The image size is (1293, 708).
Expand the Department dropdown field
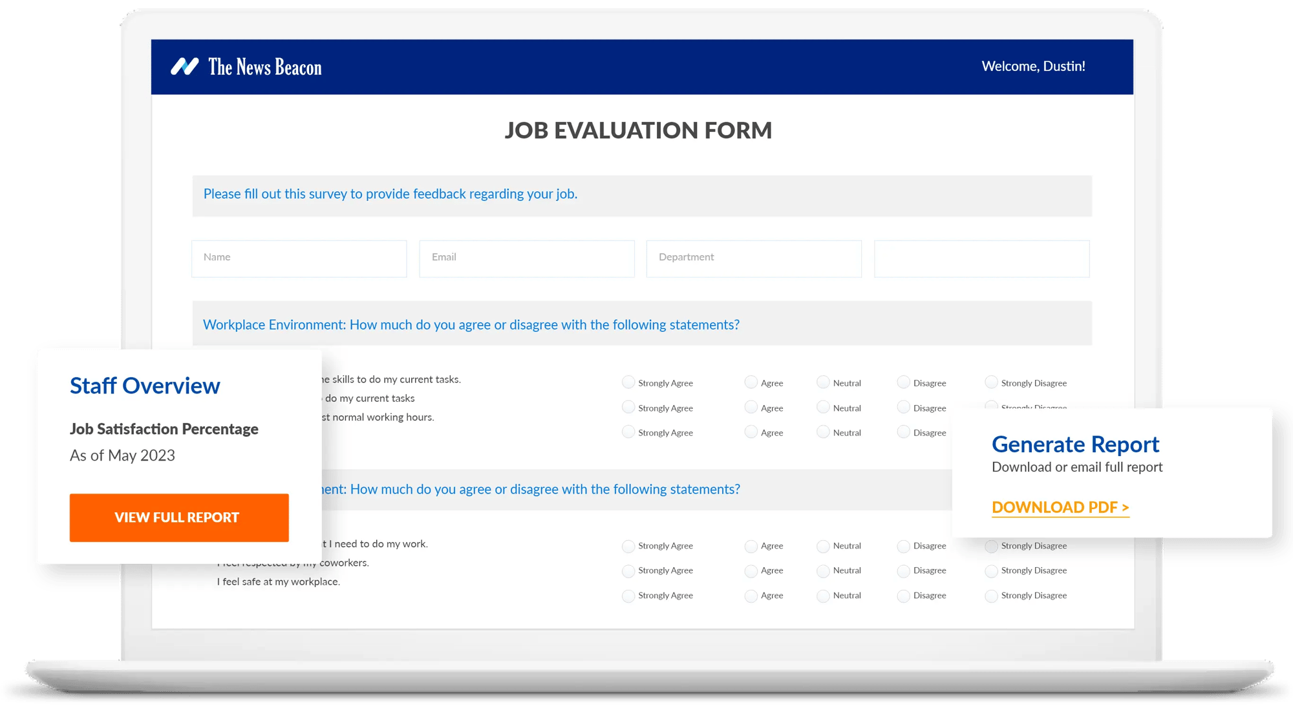click(753, 256)
